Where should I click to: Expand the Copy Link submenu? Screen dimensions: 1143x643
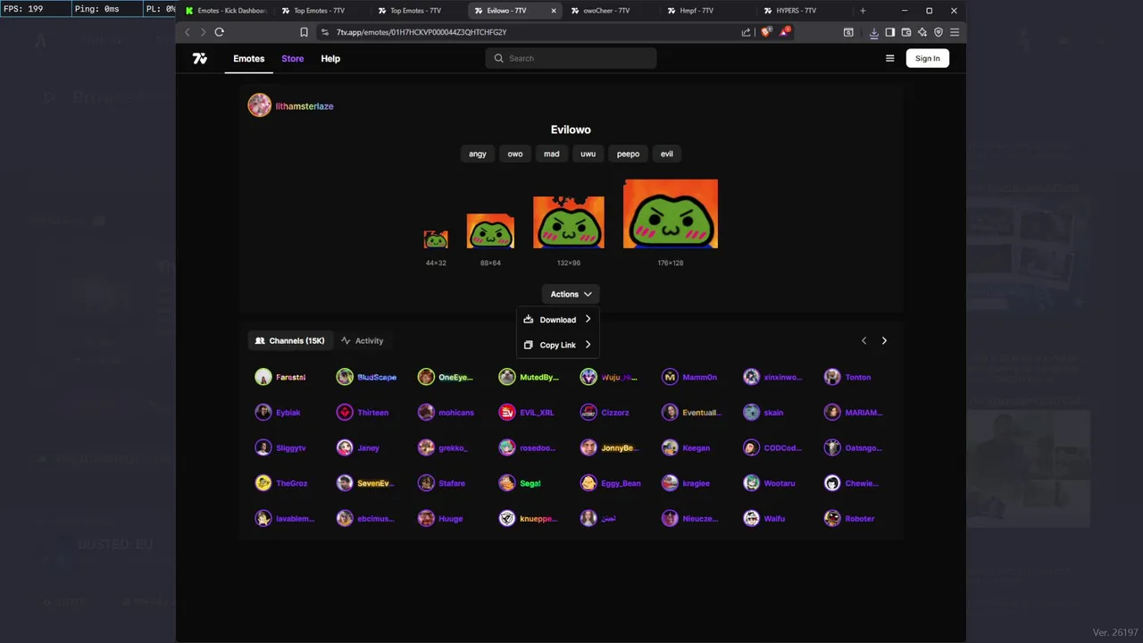click(x=557, y=345)
